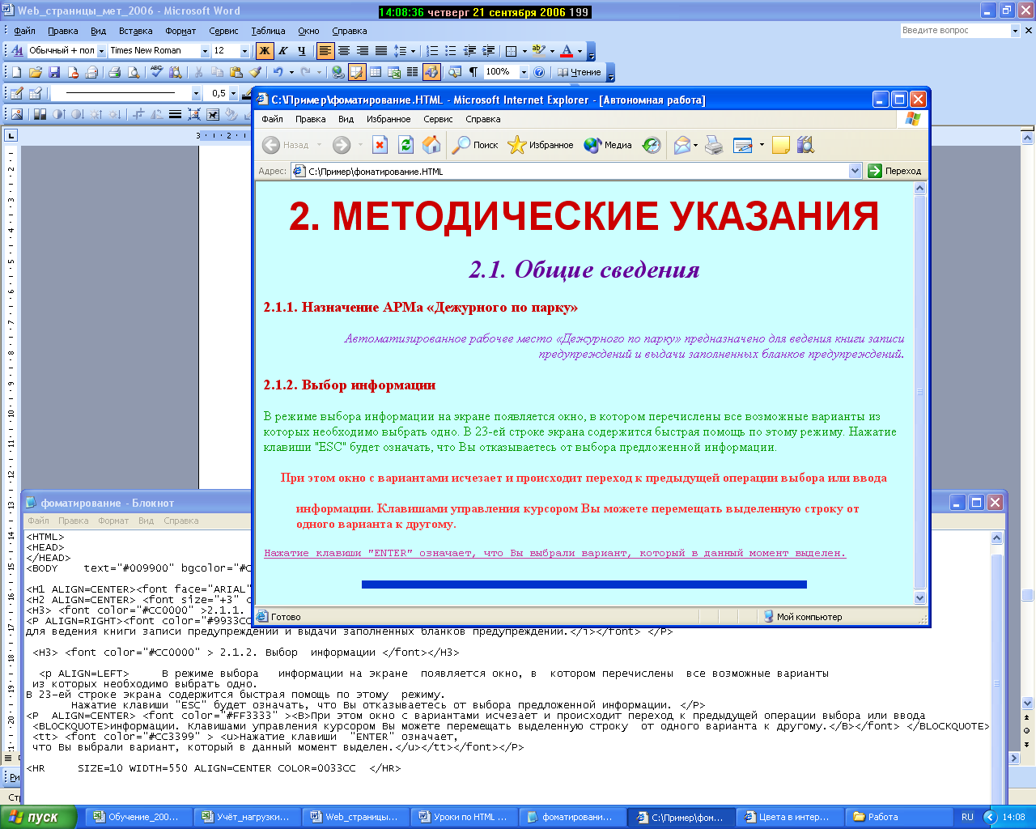This screenshot has width=1036, height=829.
Task: Click Insert Picture icon on Word picture toolbar
Action: [x=16, y=114]
